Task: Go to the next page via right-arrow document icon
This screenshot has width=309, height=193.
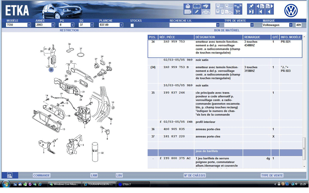Action: (x=269, y=6)
